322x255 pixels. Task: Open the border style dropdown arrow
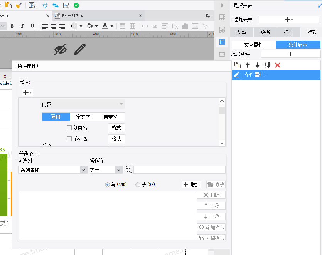pyautogui.click(x=81, y=26)
